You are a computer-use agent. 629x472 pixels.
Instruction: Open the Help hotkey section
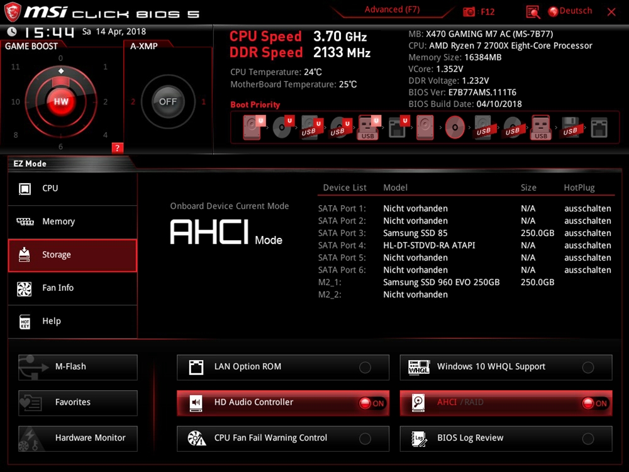(x=72, y=321)
